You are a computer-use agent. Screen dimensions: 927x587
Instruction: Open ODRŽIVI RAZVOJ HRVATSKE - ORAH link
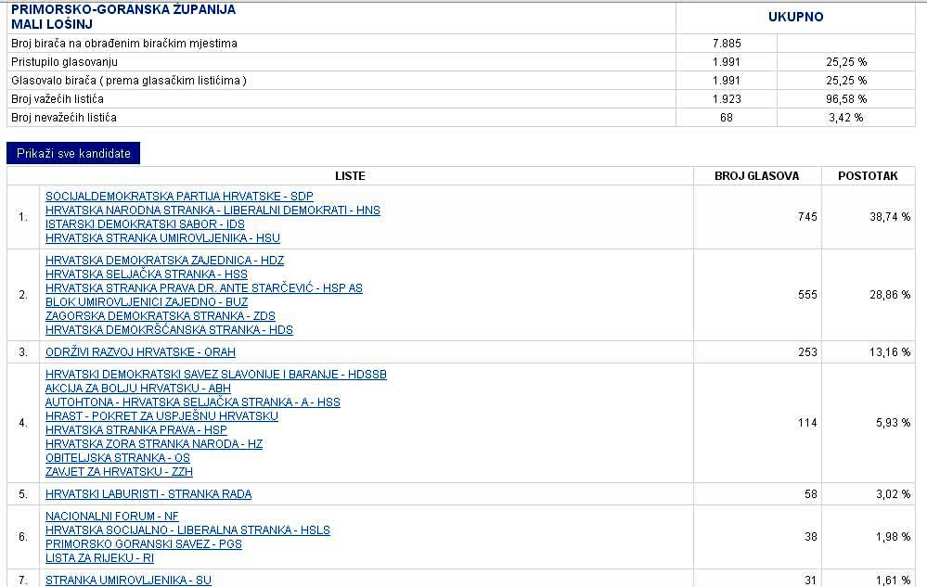click(x=140, y=352)
